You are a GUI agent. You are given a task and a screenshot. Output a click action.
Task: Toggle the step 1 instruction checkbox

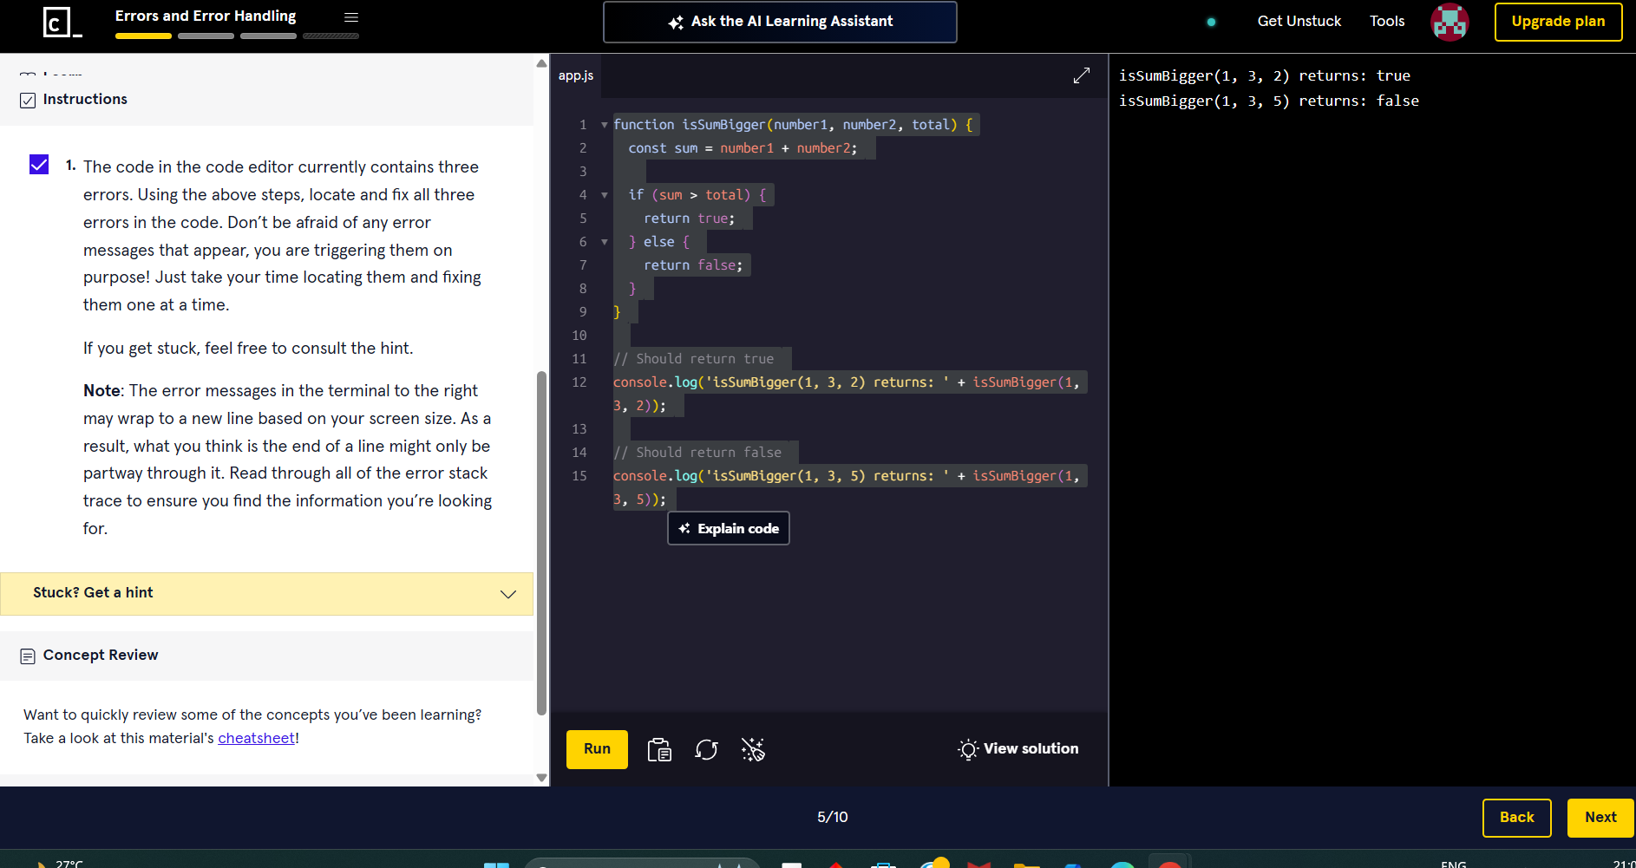pos(39,165)
